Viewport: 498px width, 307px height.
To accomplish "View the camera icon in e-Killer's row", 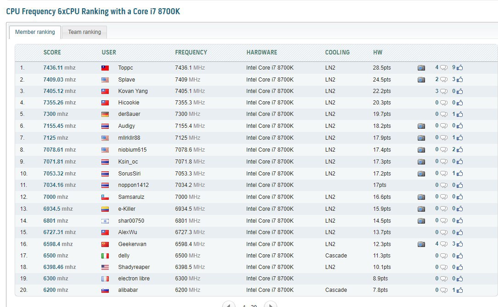I will [x=421, y=208].
